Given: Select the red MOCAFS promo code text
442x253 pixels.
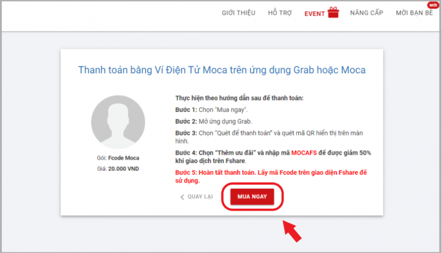Looking at the screenshot, I should point(304,153).
